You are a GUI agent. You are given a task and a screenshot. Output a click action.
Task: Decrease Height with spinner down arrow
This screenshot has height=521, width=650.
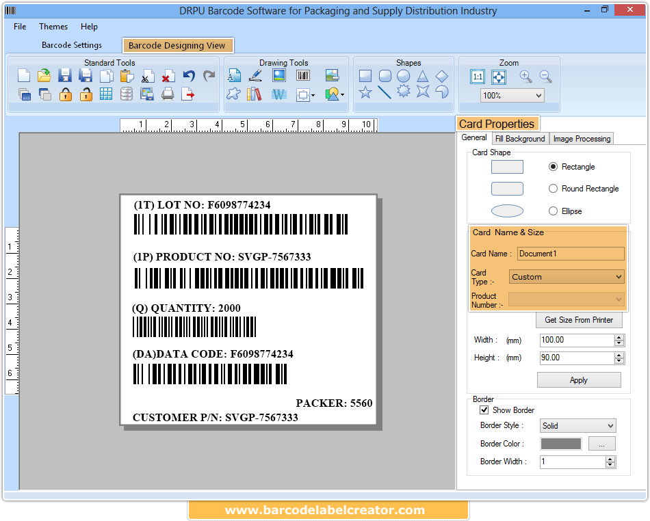click(x=619, y=361)
